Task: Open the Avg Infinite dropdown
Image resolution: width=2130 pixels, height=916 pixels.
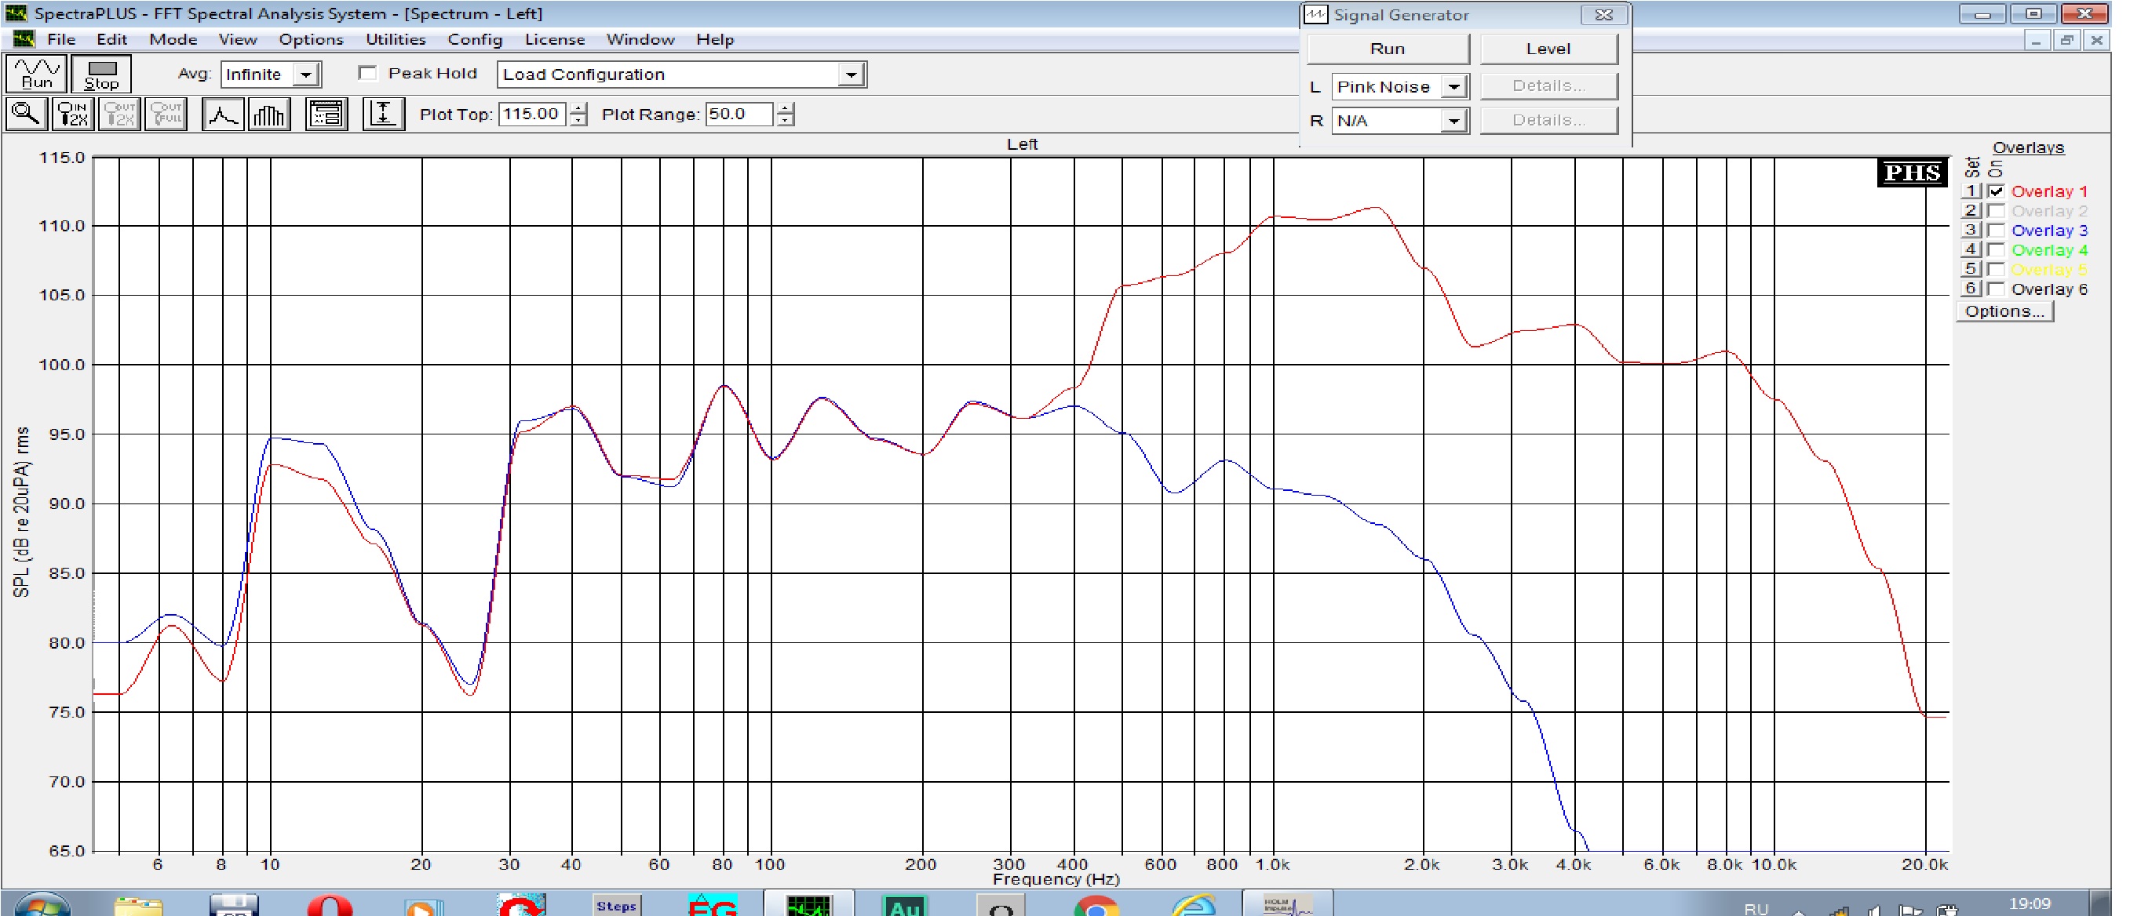Action: pos(306,75)
